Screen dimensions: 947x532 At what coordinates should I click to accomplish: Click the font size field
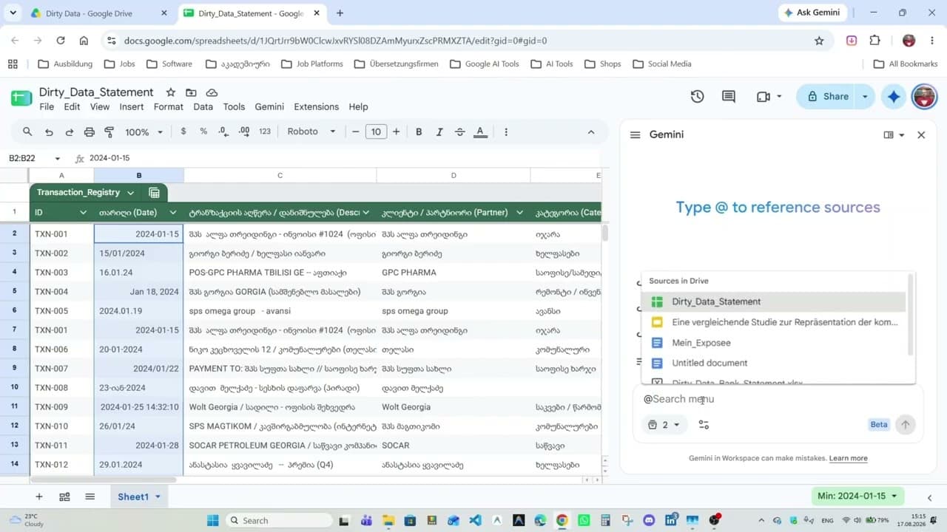[x=376, y=132]
